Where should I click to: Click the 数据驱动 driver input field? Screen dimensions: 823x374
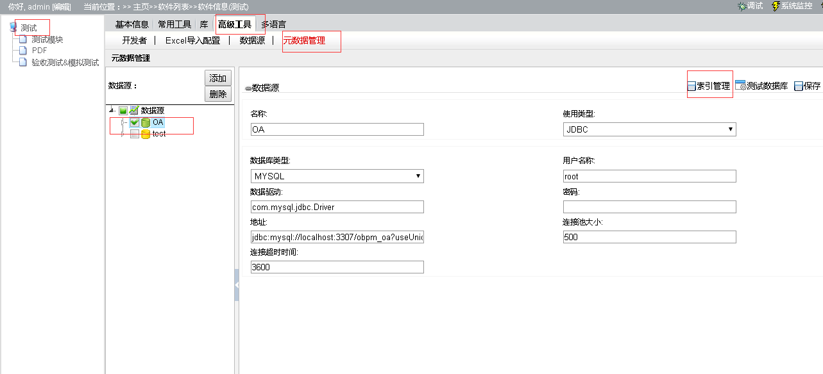pyautogui.click(x=337, y=207)
